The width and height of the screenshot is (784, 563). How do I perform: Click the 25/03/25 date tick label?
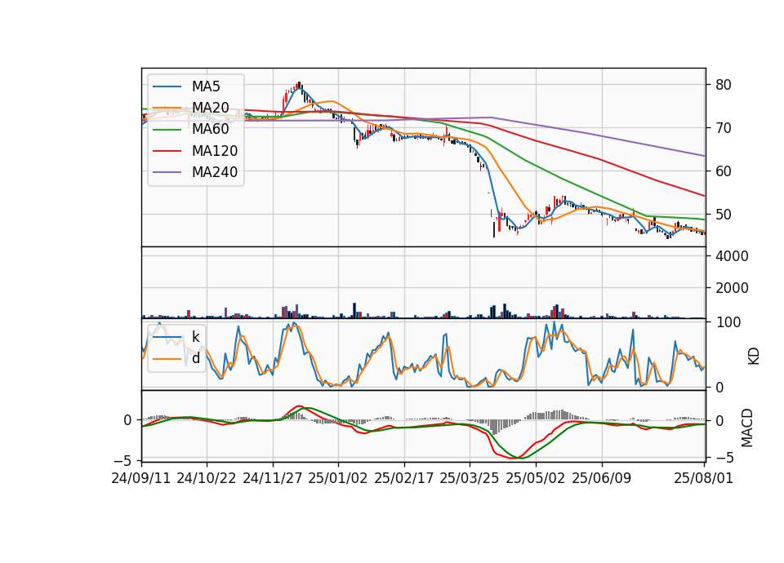coord(470,478)
